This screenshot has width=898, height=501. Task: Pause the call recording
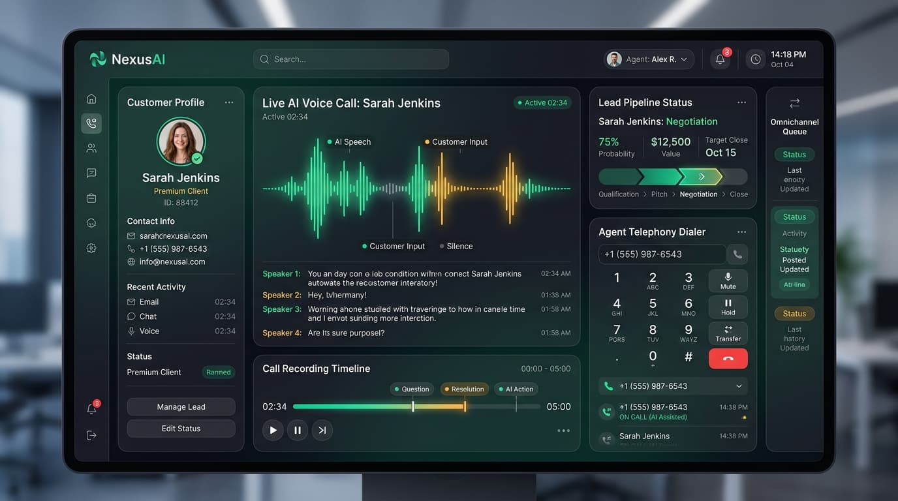tap(297, 430)
